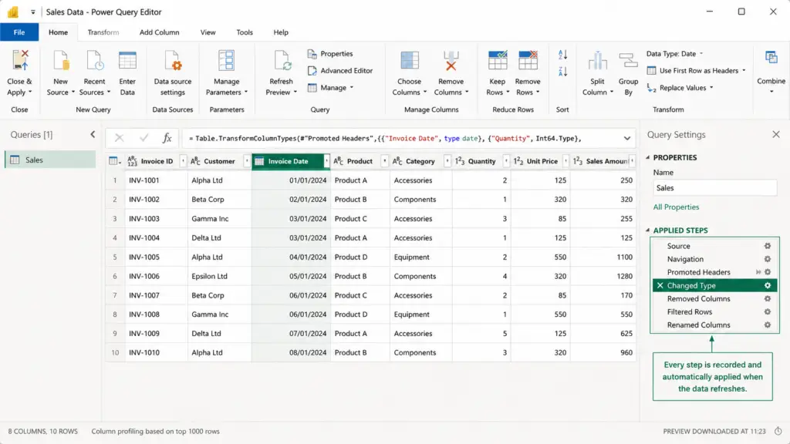Open query Properties
Viewport: 790px width, 444px height.
(x=330, y=53)
